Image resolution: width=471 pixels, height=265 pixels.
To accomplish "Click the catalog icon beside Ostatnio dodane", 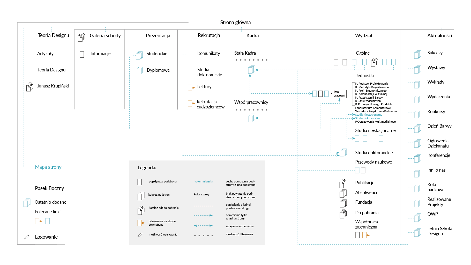I will (27, 203).
